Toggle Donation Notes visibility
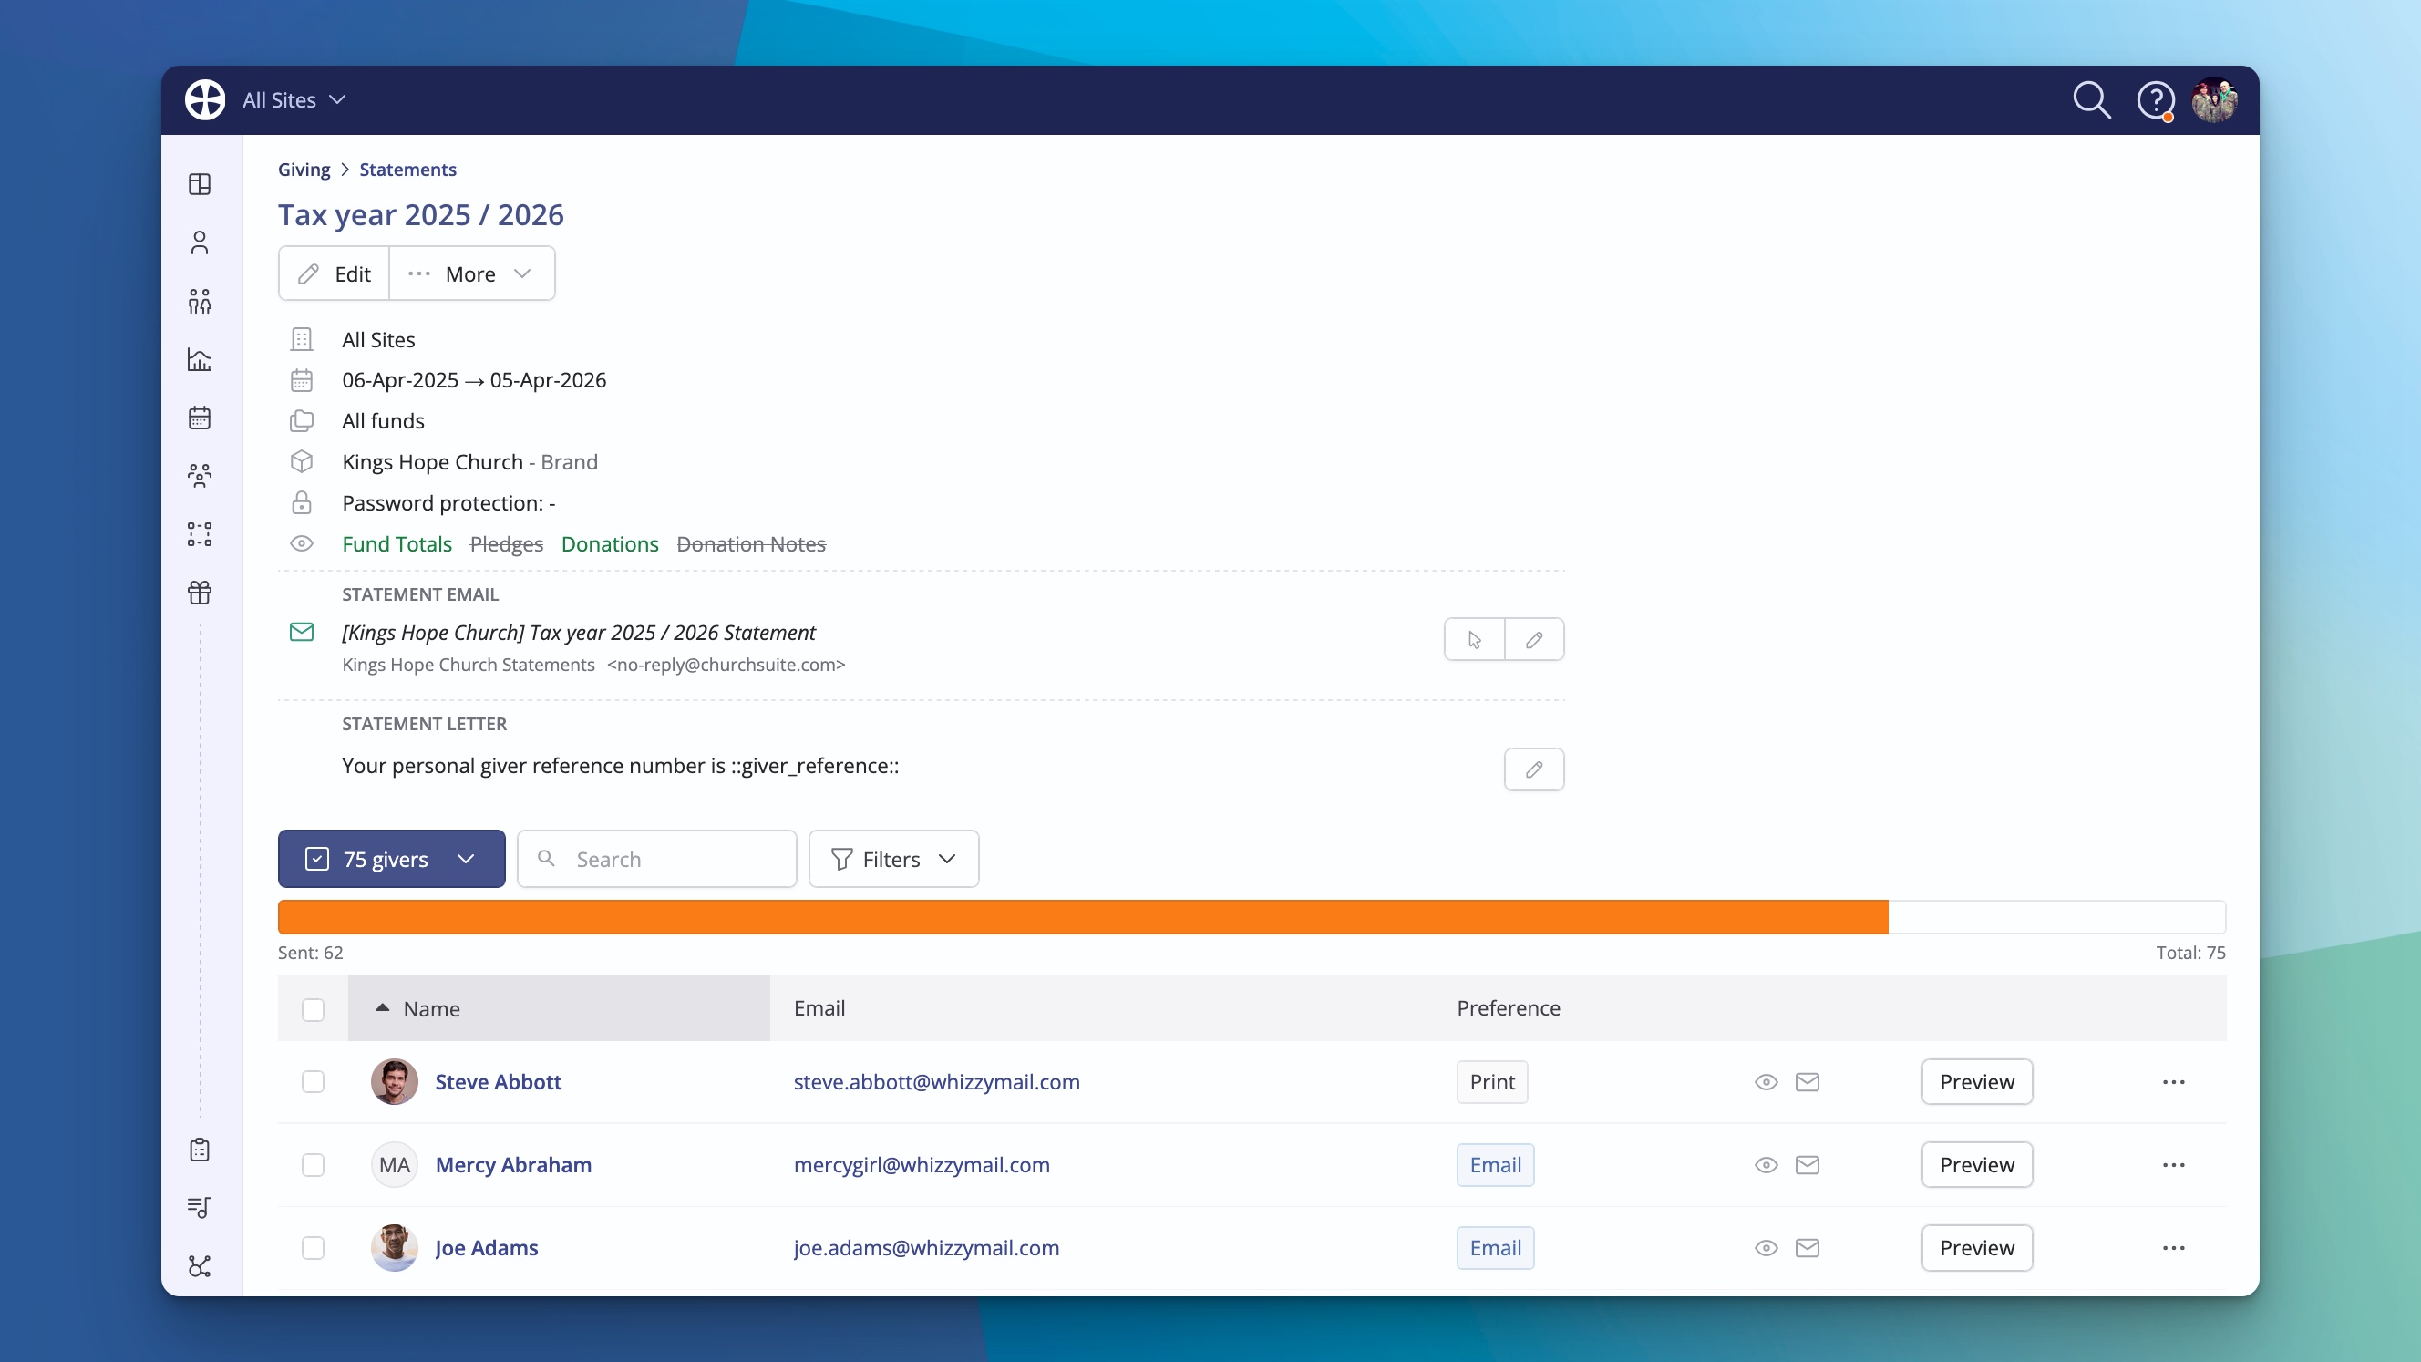 coord(751,544)
